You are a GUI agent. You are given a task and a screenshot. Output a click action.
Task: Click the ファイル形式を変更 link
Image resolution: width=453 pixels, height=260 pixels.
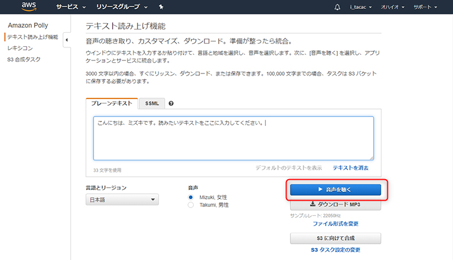(x=335, y=224)
